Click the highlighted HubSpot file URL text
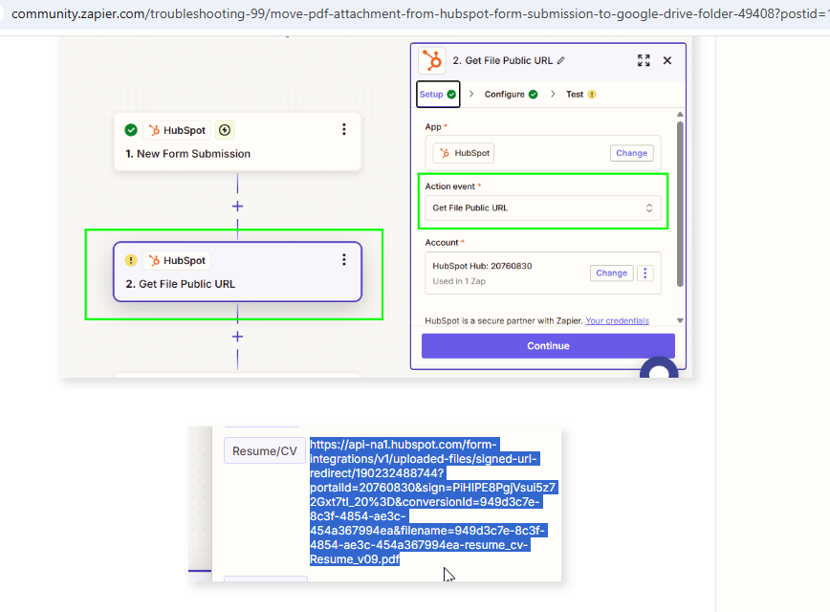 pyautogui.click(x=432, y=502)
